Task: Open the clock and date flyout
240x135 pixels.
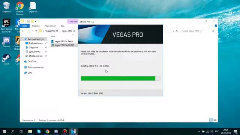Action: coord(226,132)
